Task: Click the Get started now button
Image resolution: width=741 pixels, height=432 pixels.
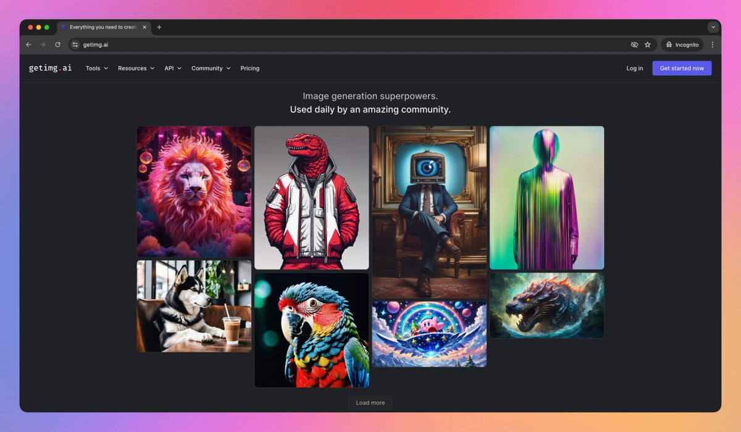Action: (x=682, y=68)
